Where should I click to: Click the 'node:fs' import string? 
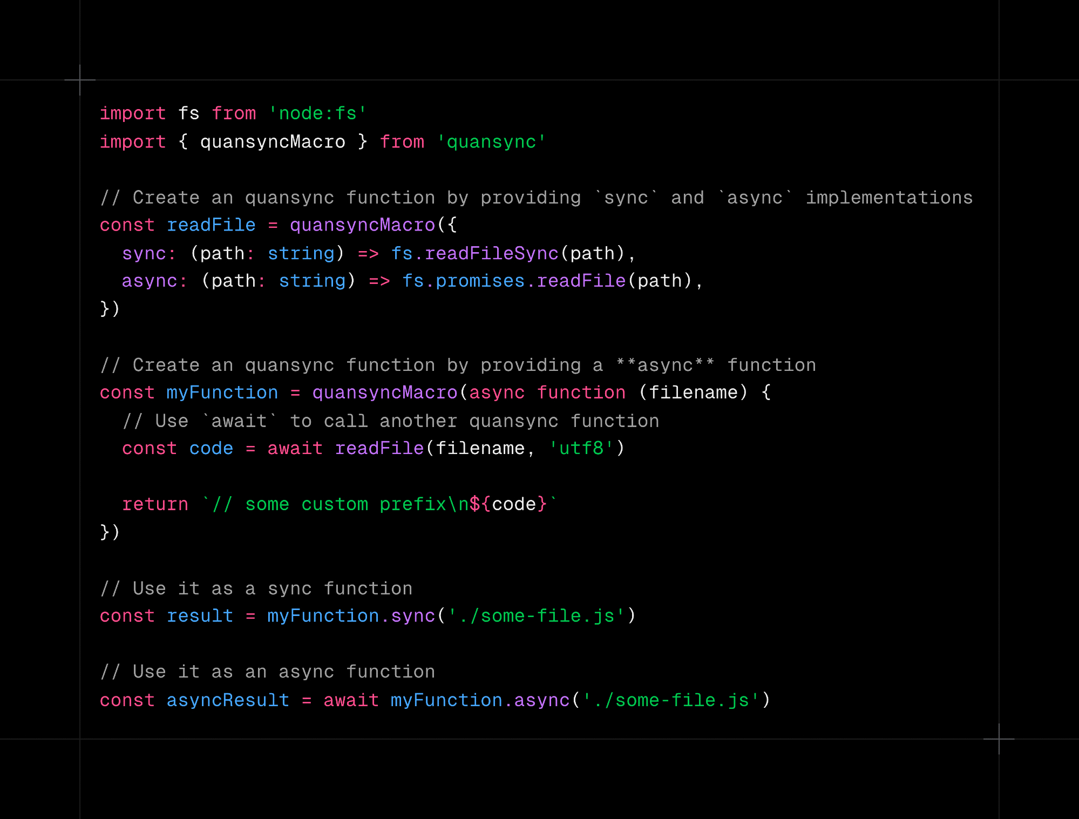click(317, 113)
